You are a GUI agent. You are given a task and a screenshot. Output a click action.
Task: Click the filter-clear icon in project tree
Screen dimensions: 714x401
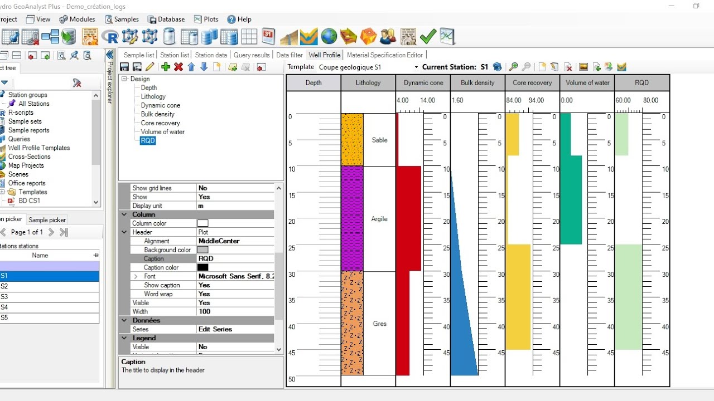[77, 83]
